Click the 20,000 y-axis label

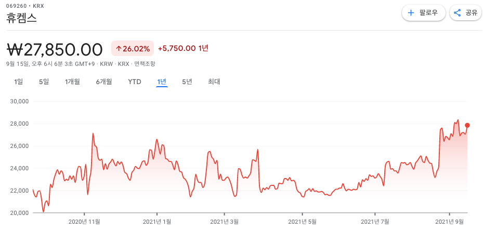click(x=20, y=213)
